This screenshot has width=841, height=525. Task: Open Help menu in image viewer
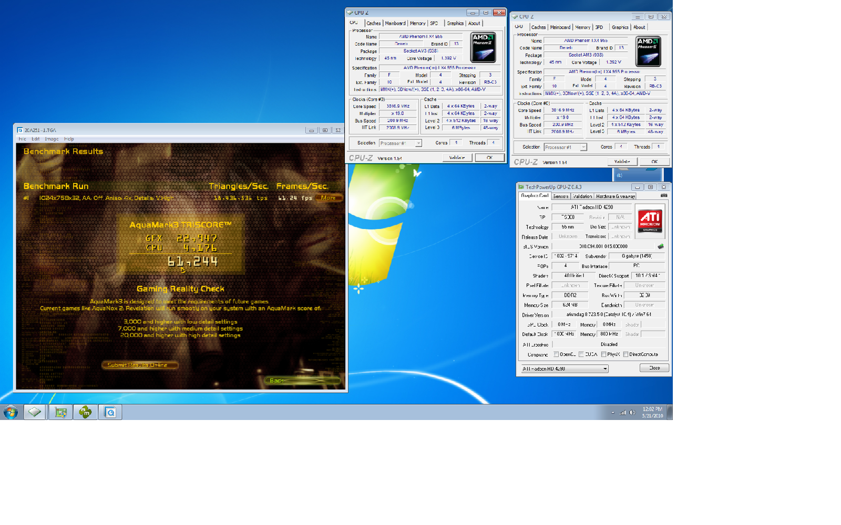click(69, 139)
